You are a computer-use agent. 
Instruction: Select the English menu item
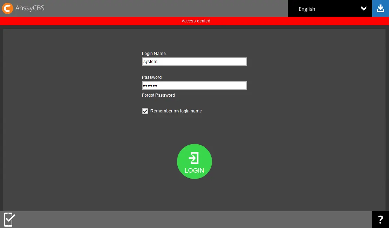(x=307, y=9)
